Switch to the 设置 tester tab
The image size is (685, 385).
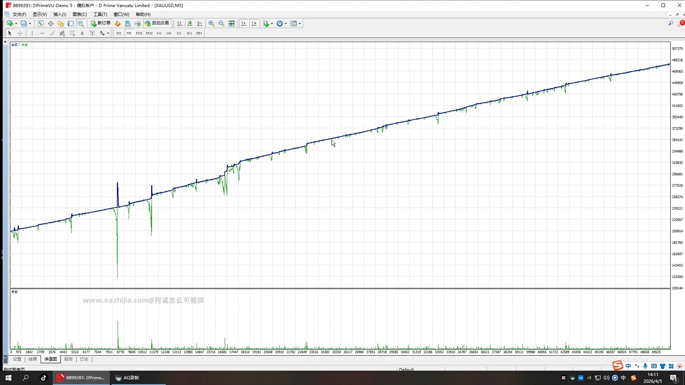17,359
